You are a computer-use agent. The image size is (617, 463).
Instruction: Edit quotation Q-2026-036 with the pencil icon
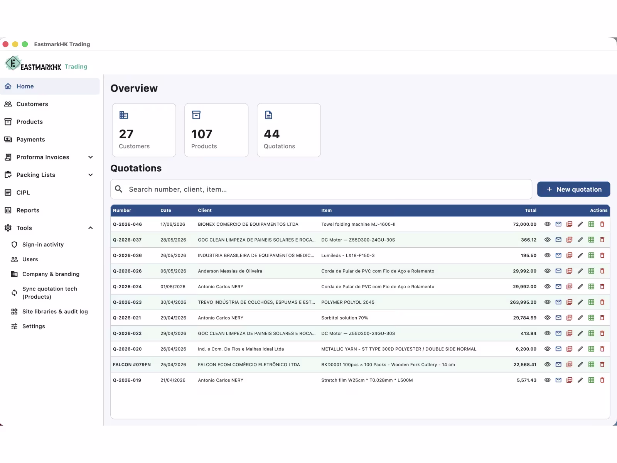click(580, 255)
